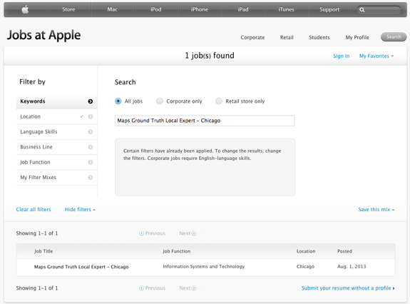Go to iPhone in top navigation

pyautogui.click(x=199, y=10)
